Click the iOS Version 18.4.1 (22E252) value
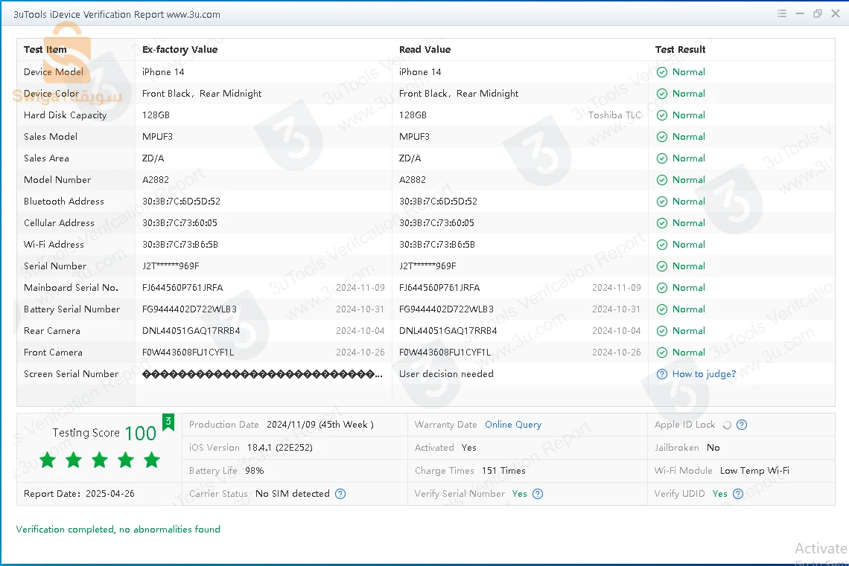 coord(279,448)
